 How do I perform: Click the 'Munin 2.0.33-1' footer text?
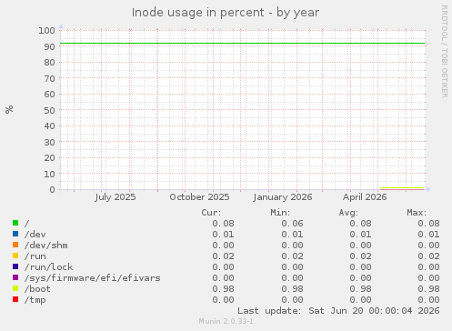[226, 321]
